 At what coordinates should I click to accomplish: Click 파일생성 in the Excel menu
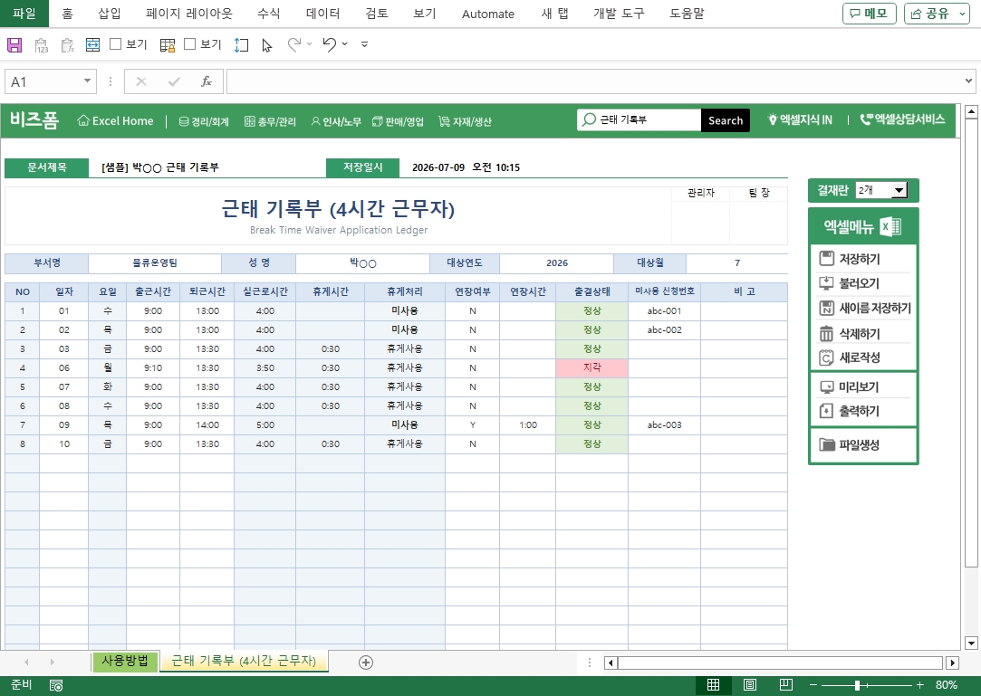coord(863,444)
